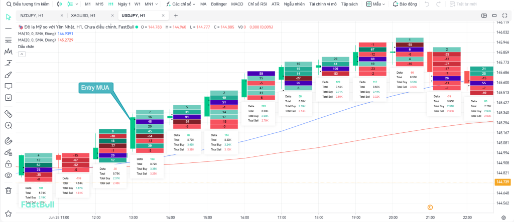This screenshot has width=514, height=222.
Task: Select the text comment bubble tool
Action: point(8,86)
